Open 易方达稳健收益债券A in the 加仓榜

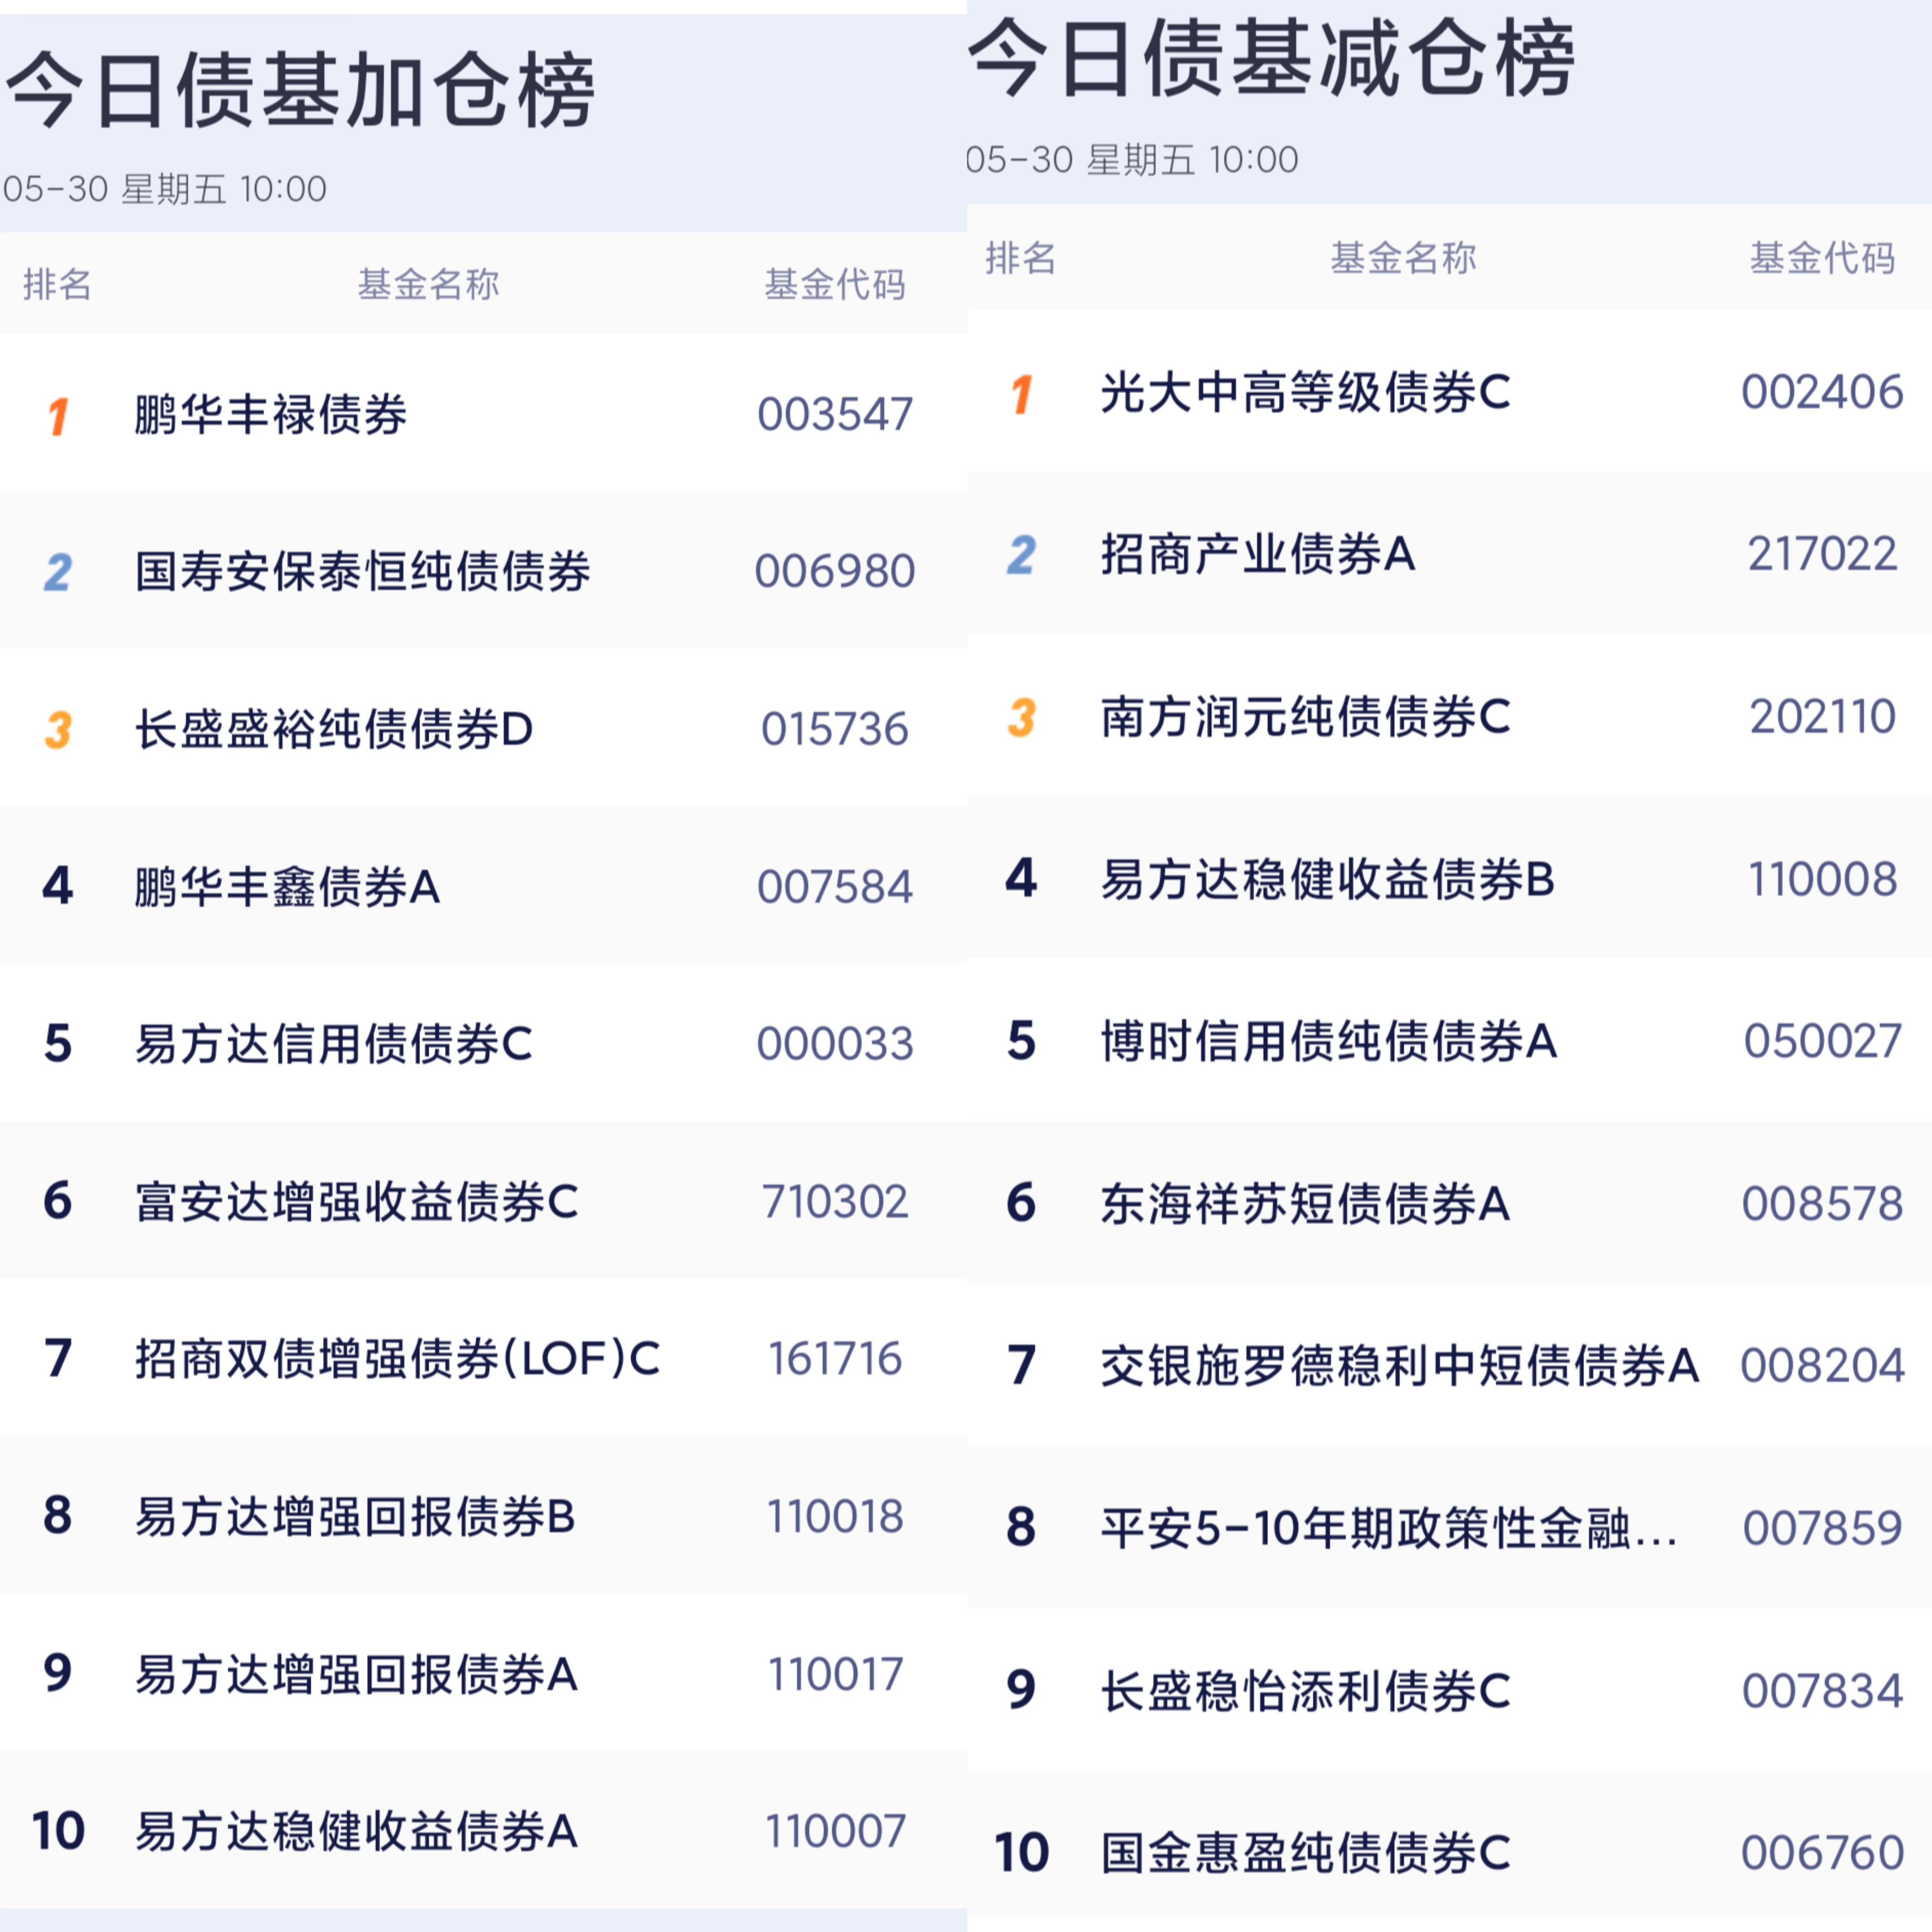coord(356,1831)
